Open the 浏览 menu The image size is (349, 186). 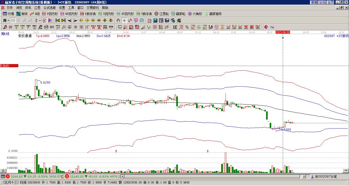pos(19,8)
